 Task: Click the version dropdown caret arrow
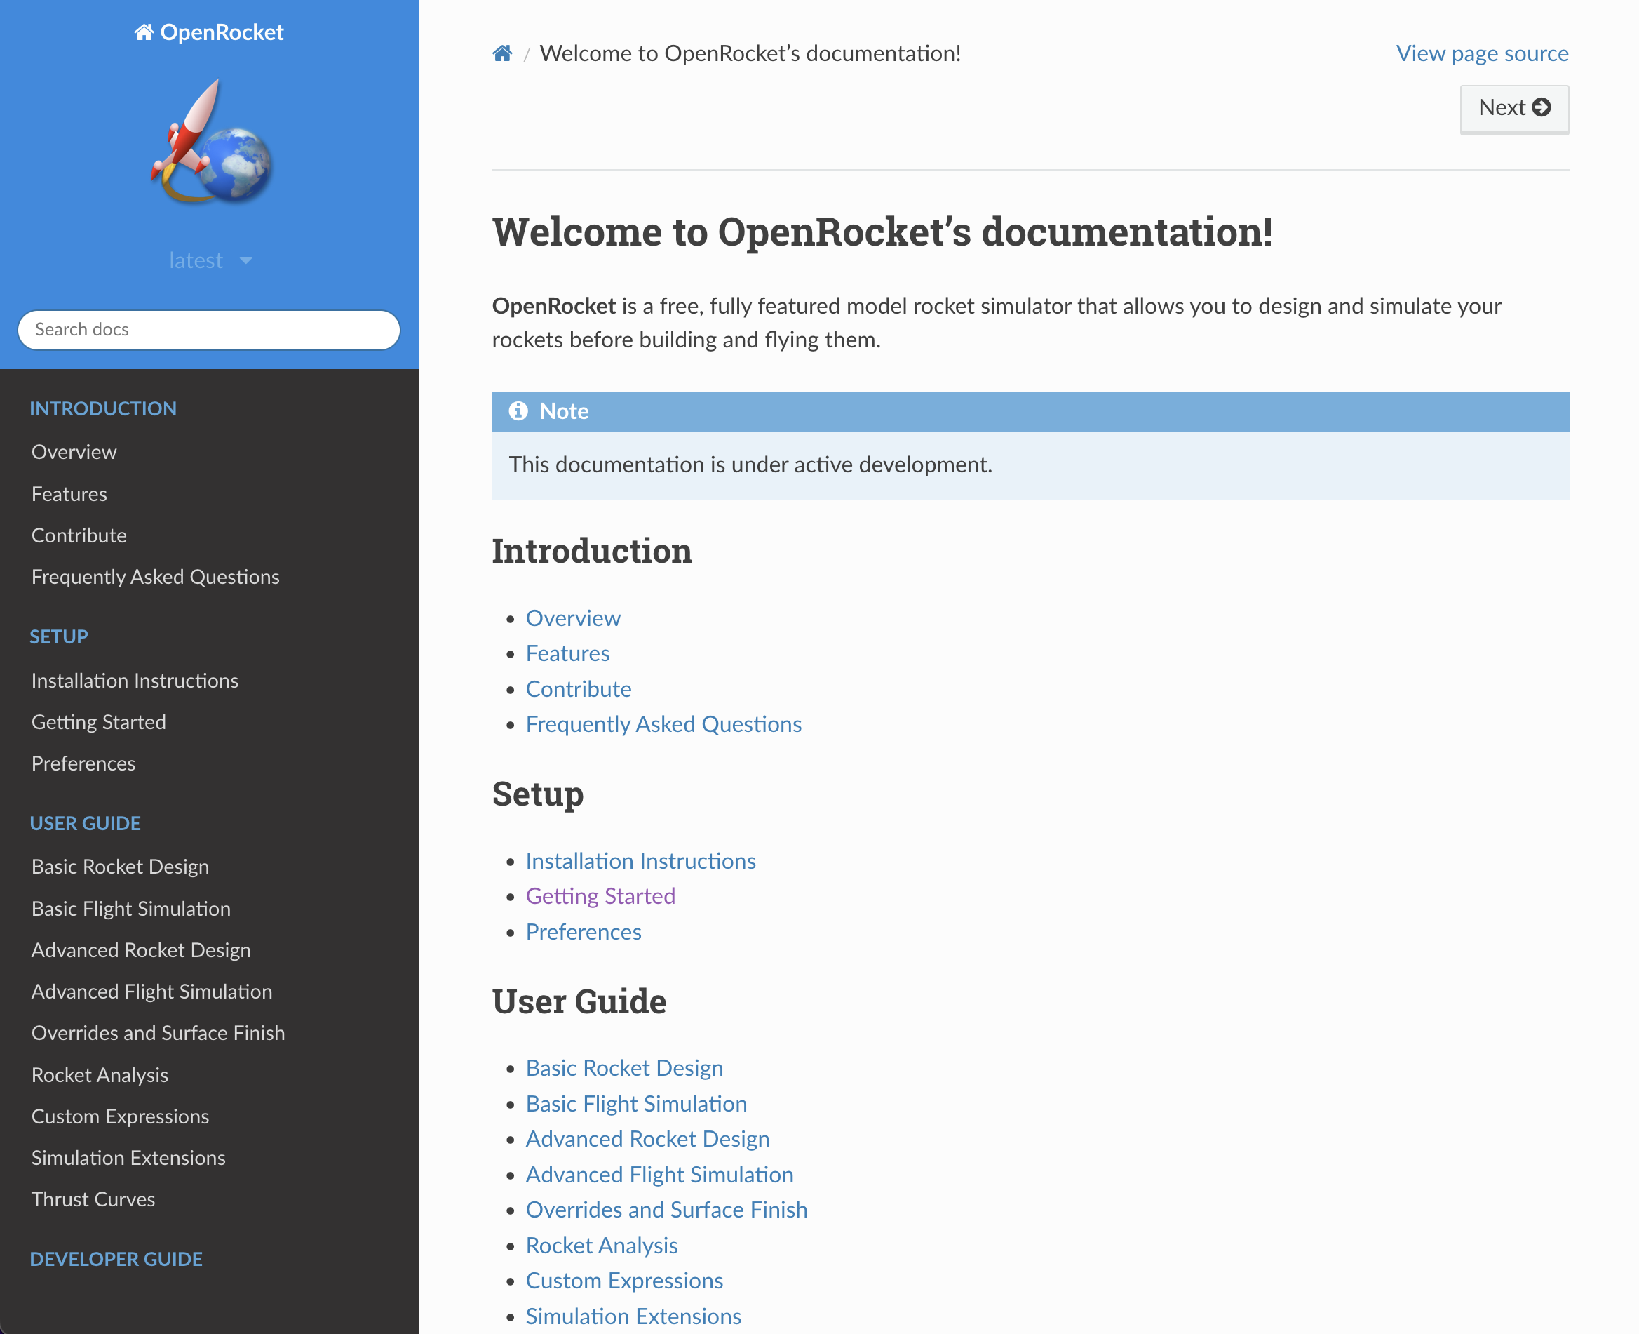coord(245,260)
